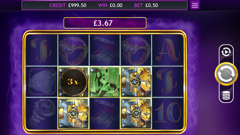This screenshot has height=135, width=240.
Task: Click the closed vault in middle row
Action: pos(136,82)
